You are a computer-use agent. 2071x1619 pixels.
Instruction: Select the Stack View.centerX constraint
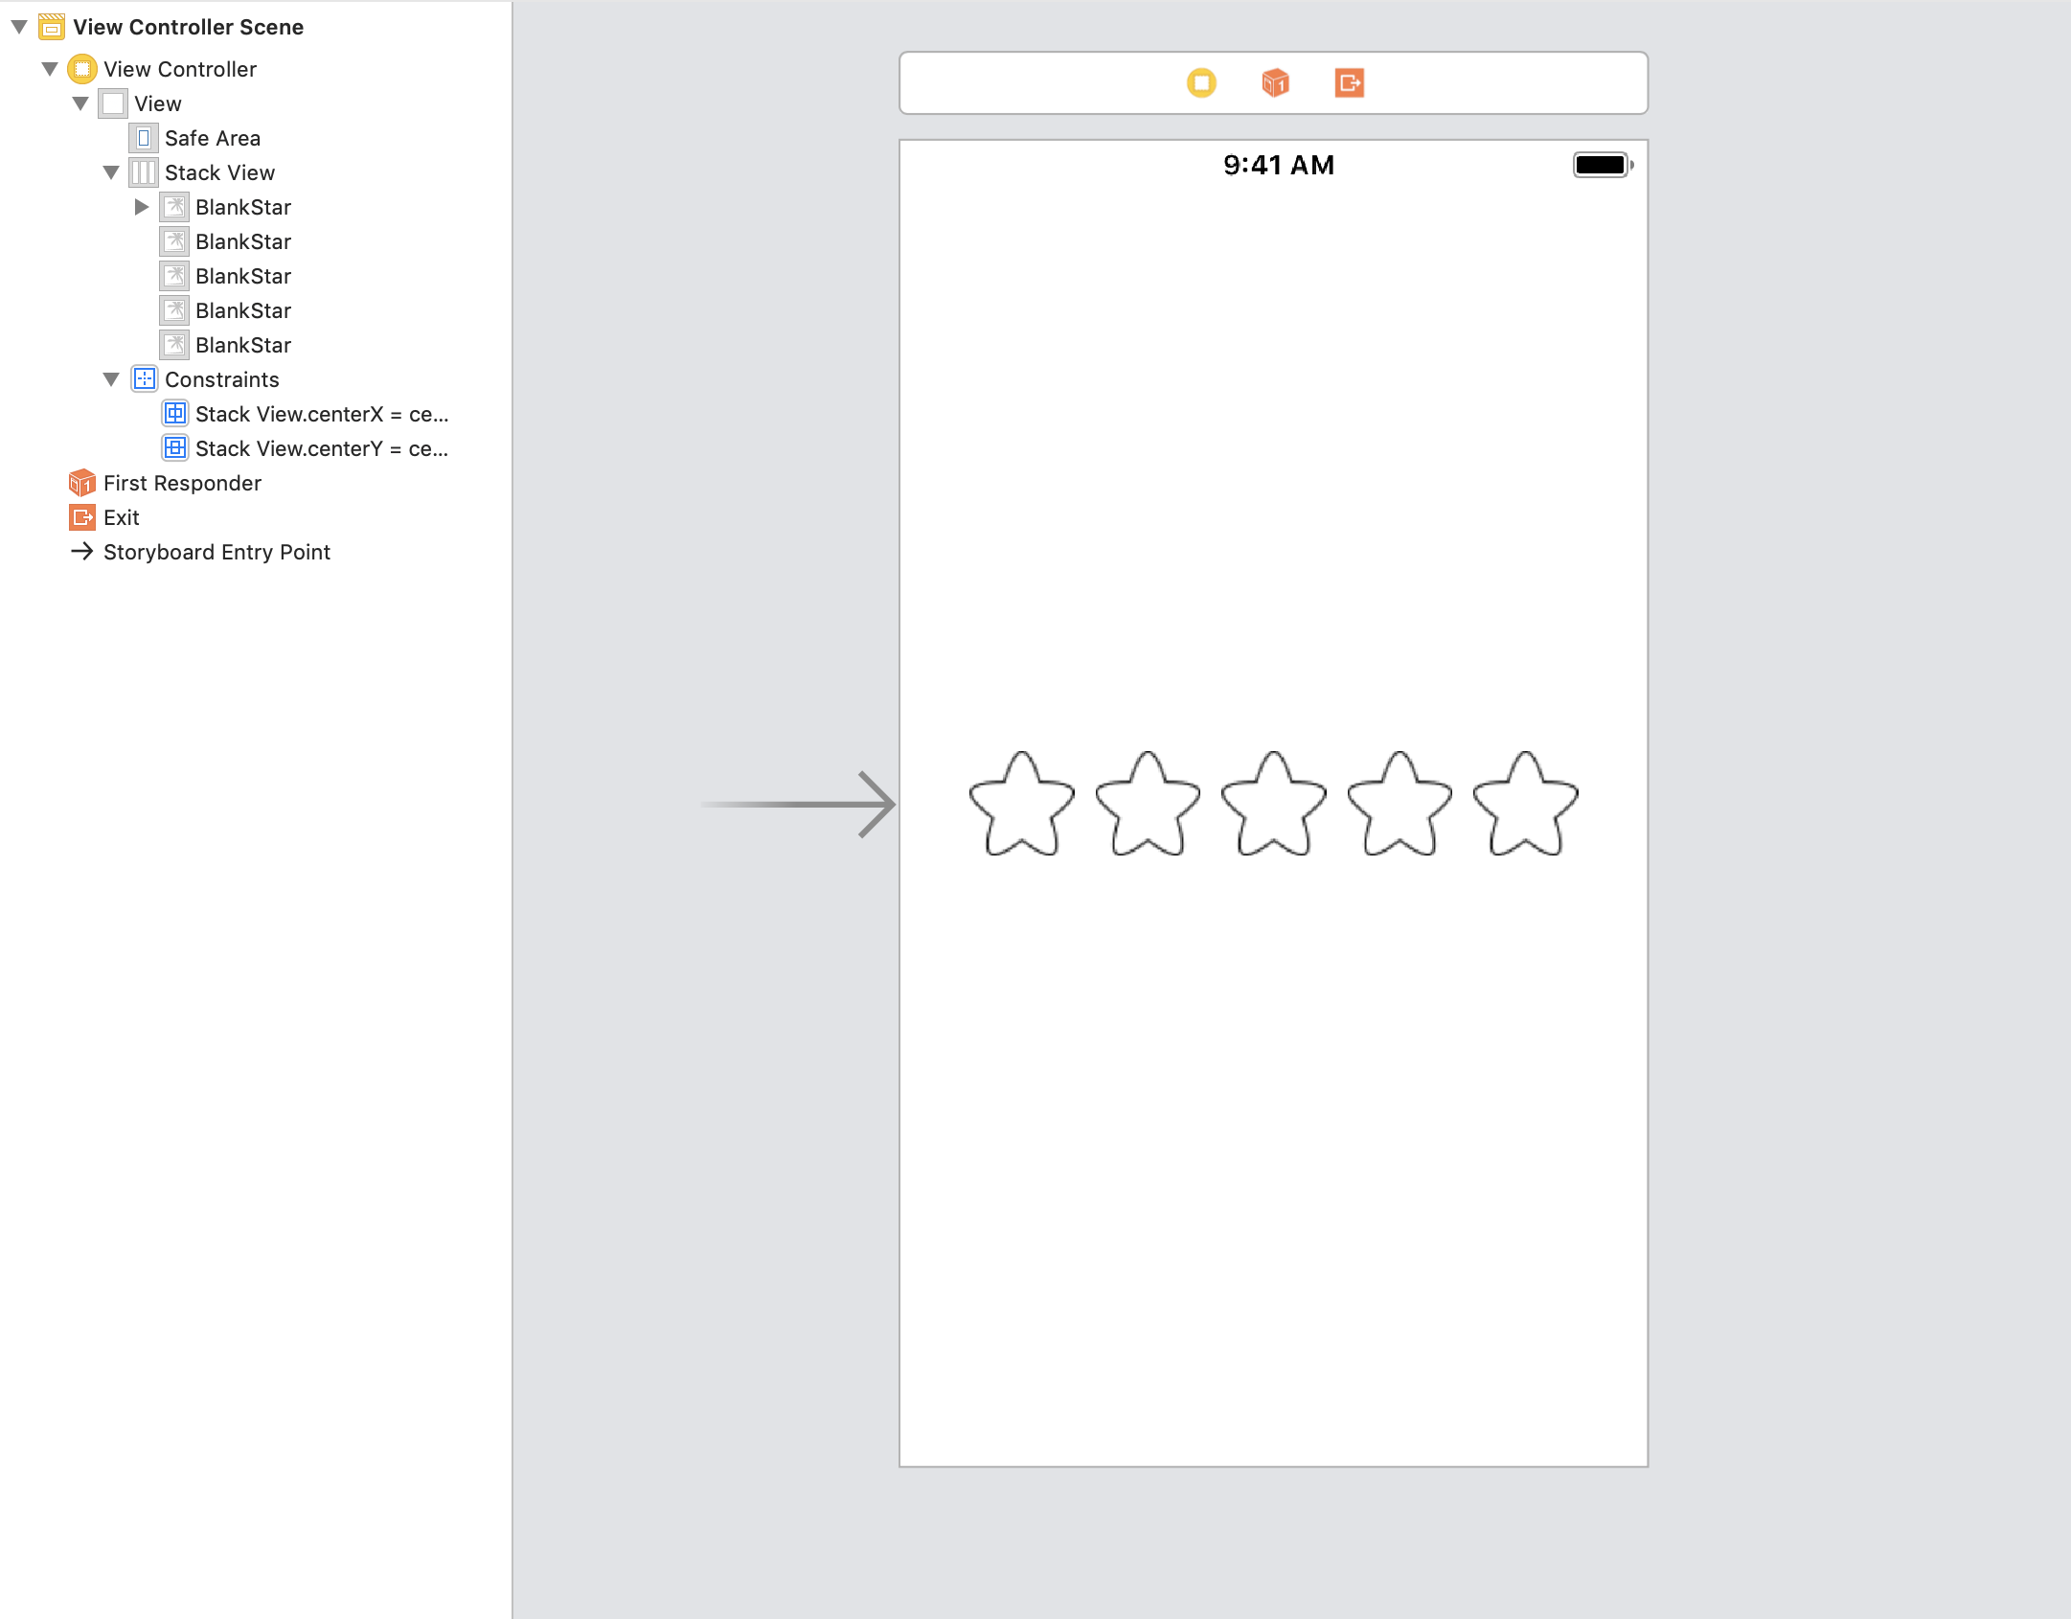click(321, 414)
